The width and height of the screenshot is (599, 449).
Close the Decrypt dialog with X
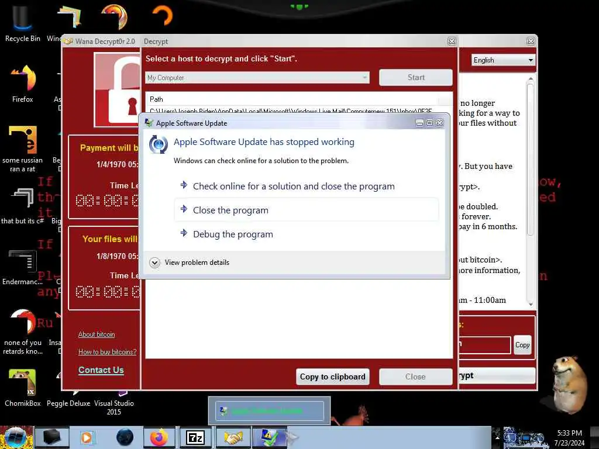pos(452,42)
